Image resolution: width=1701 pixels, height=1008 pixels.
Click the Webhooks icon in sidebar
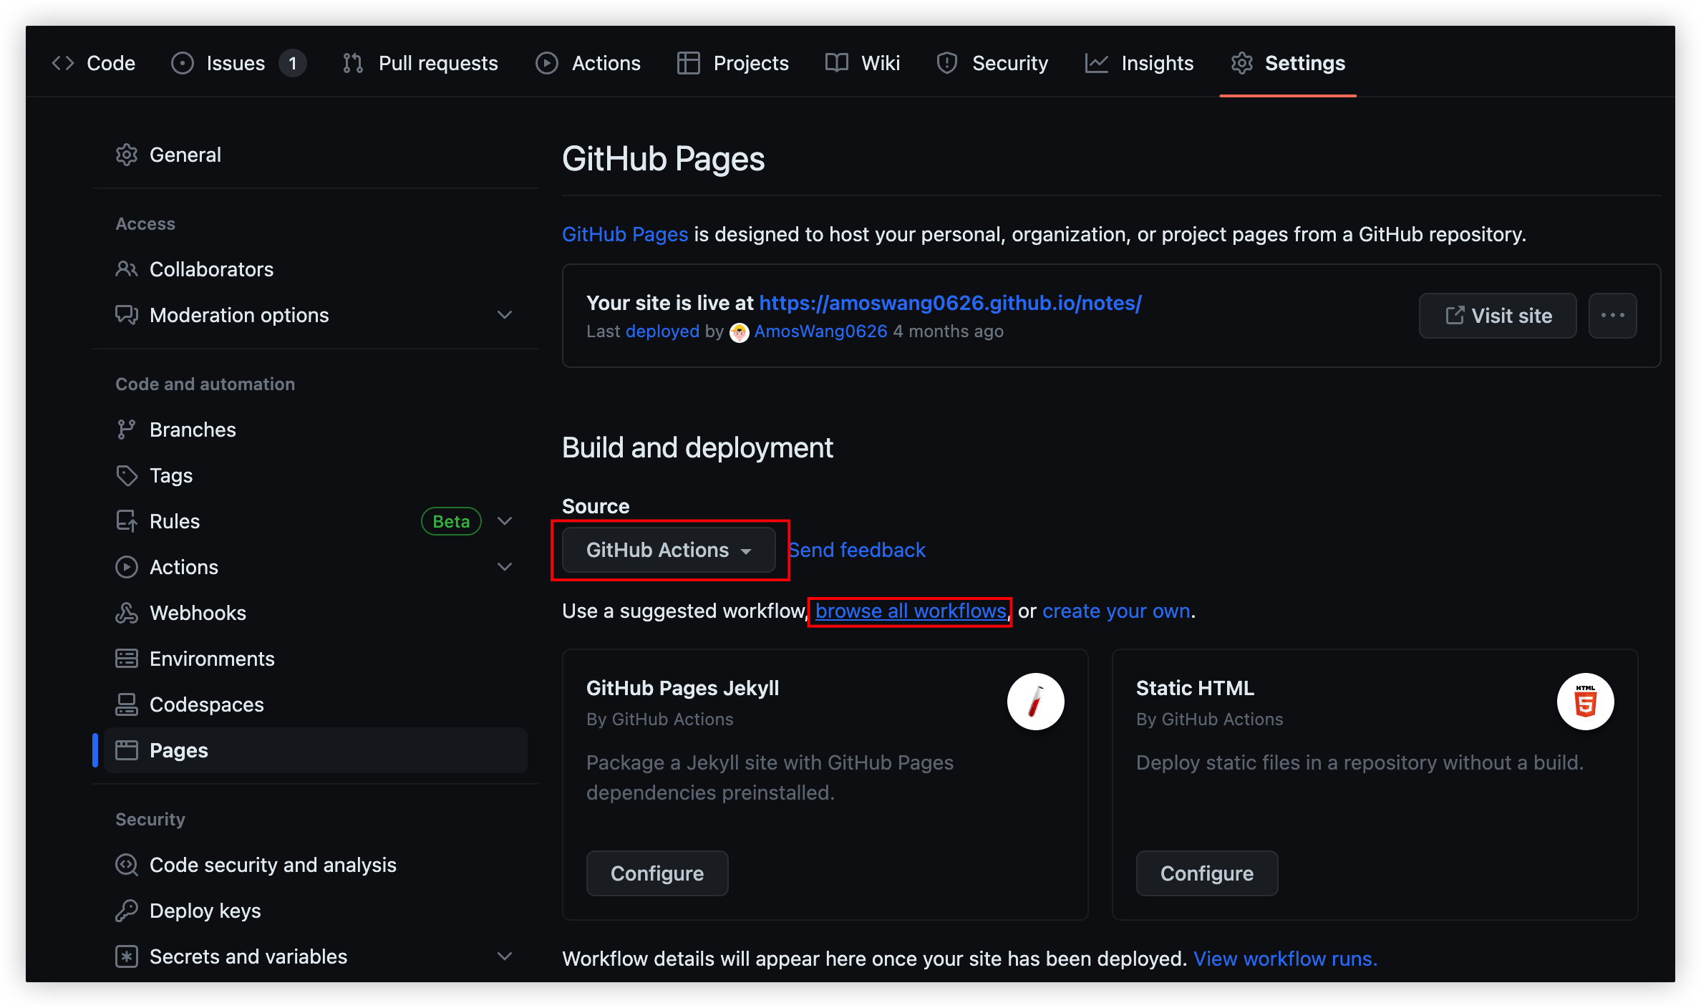[x=126, y=613]
